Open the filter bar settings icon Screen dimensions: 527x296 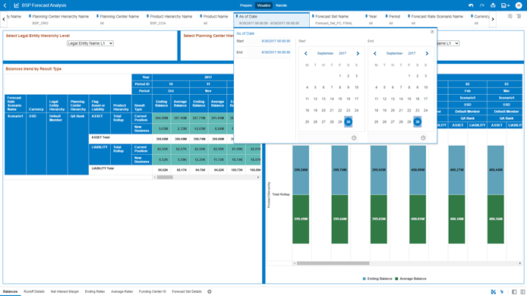point(510,16)
